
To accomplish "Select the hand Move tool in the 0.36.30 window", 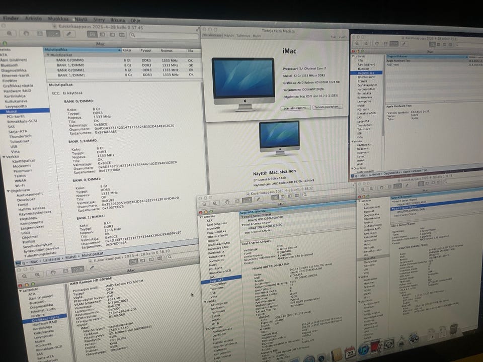I will (53, 272).
